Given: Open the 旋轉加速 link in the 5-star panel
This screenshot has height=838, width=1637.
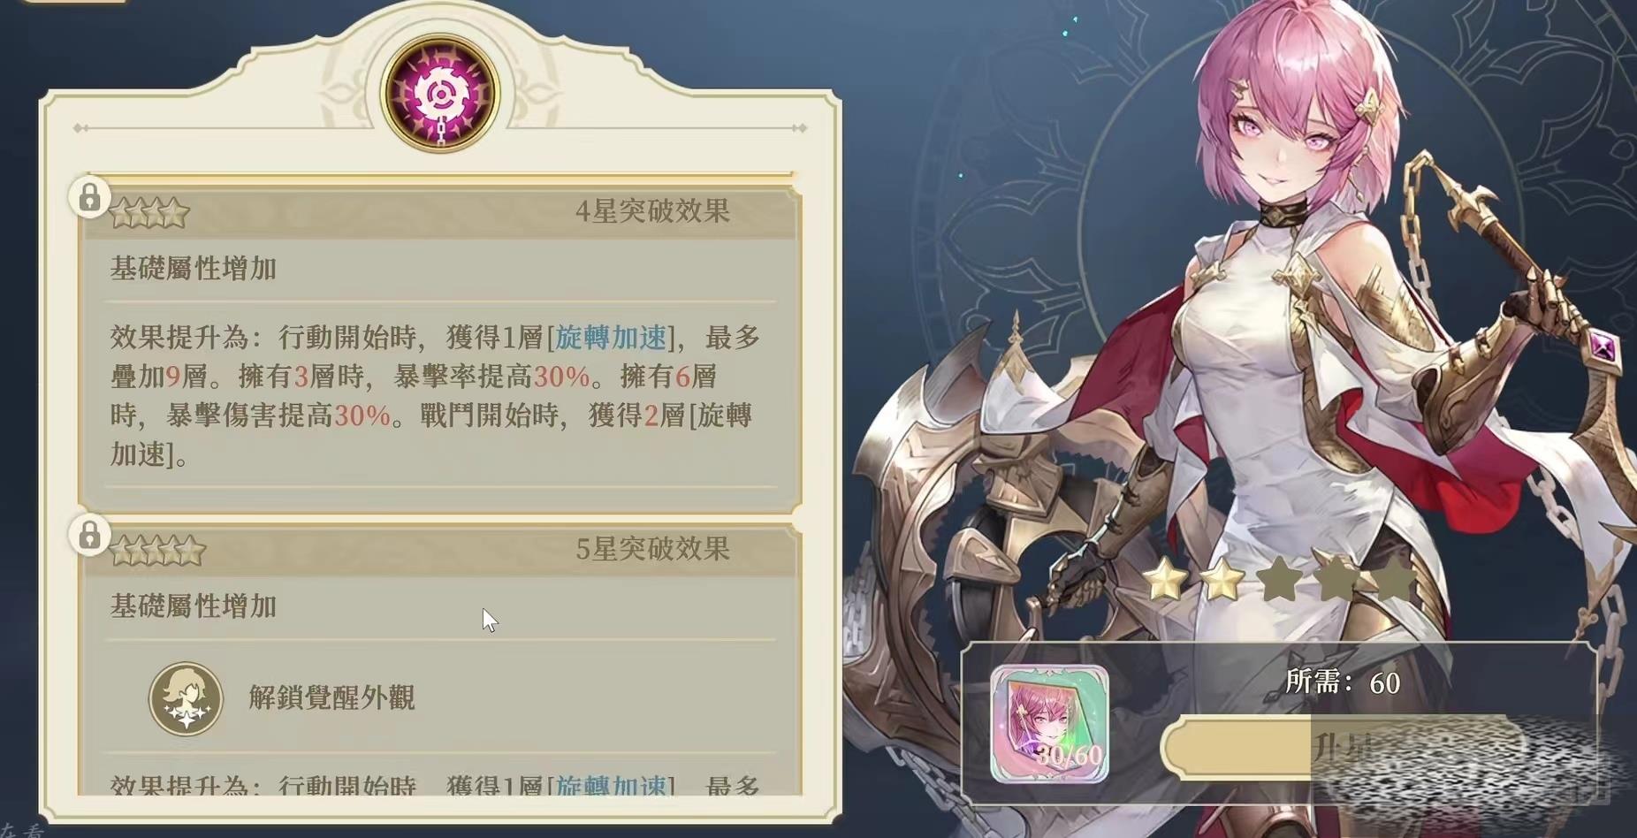Looking at the screenshot, I should pos(610,784).
